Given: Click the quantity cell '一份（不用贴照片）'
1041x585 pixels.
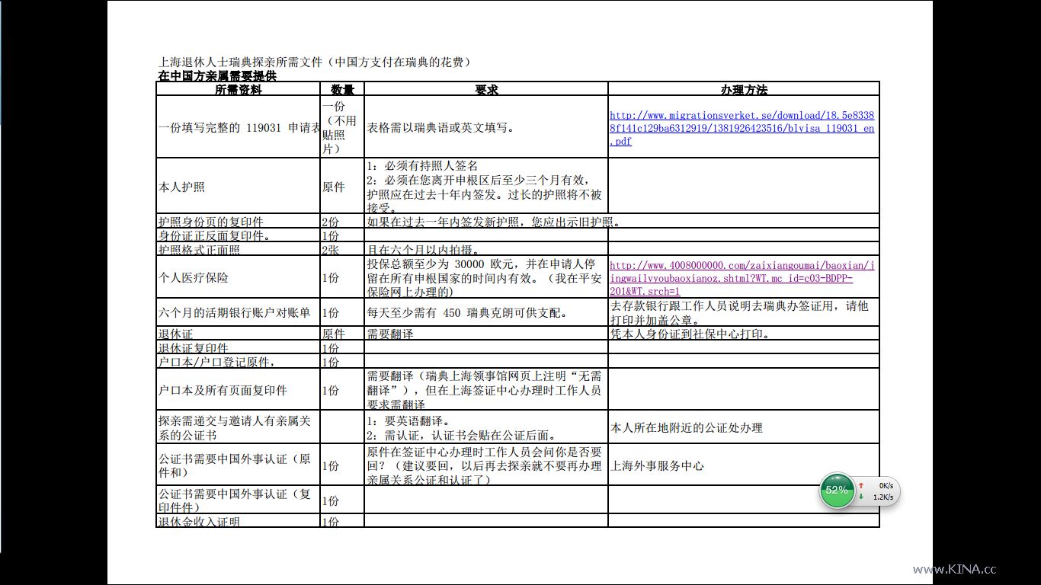Looking at the screenshot, I should [x=342, y=127].
